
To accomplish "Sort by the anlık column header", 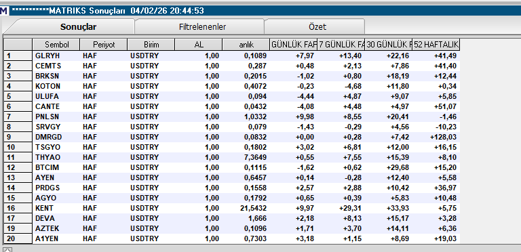I will click(x=246, y=45).
